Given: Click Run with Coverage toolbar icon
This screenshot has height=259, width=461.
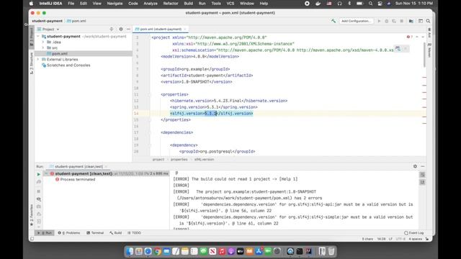Looking at the screenshot, I should tap(394, 21).
